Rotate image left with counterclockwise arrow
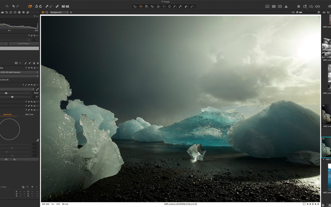The height and width of the screenshot is (207, 331). (36, 6)
